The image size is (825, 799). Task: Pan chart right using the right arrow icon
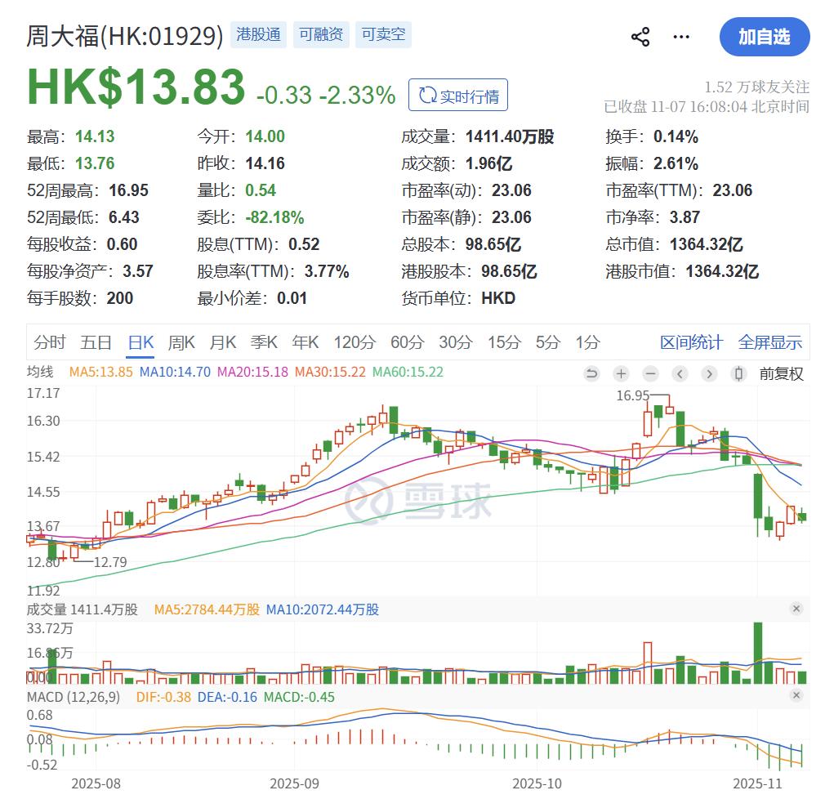coord(708,373)
